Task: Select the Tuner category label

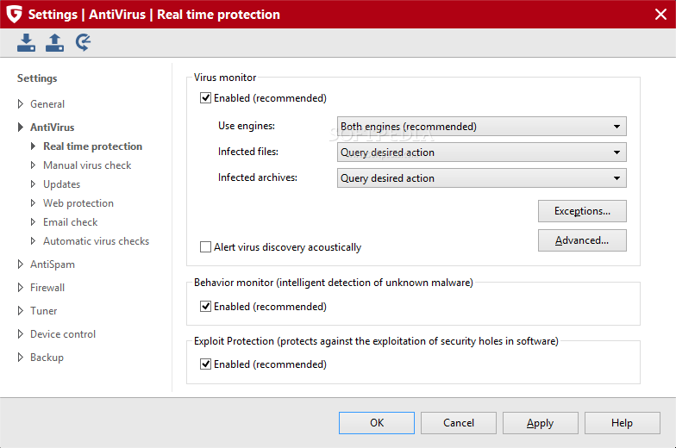Action: point(43,311)
